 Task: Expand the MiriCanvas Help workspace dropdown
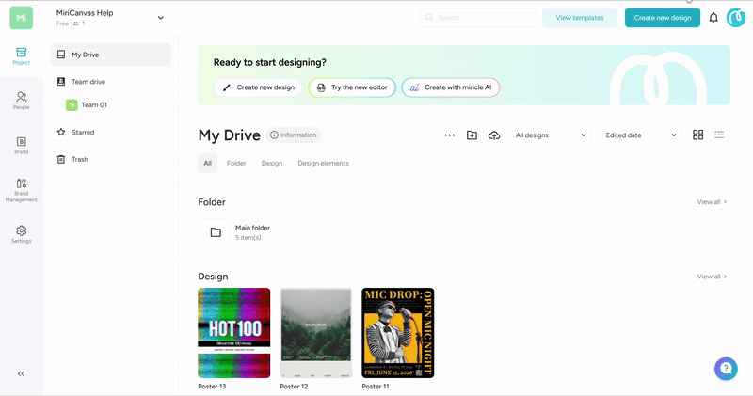[x=160, y=17]
